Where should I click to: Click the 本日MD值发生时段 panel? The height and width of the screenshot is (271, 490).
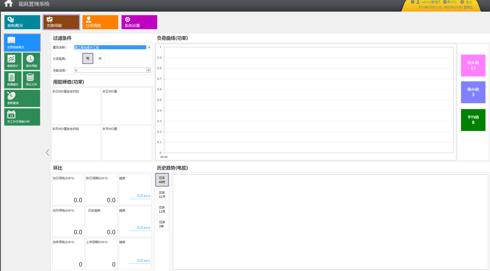[x=76, y=106]
